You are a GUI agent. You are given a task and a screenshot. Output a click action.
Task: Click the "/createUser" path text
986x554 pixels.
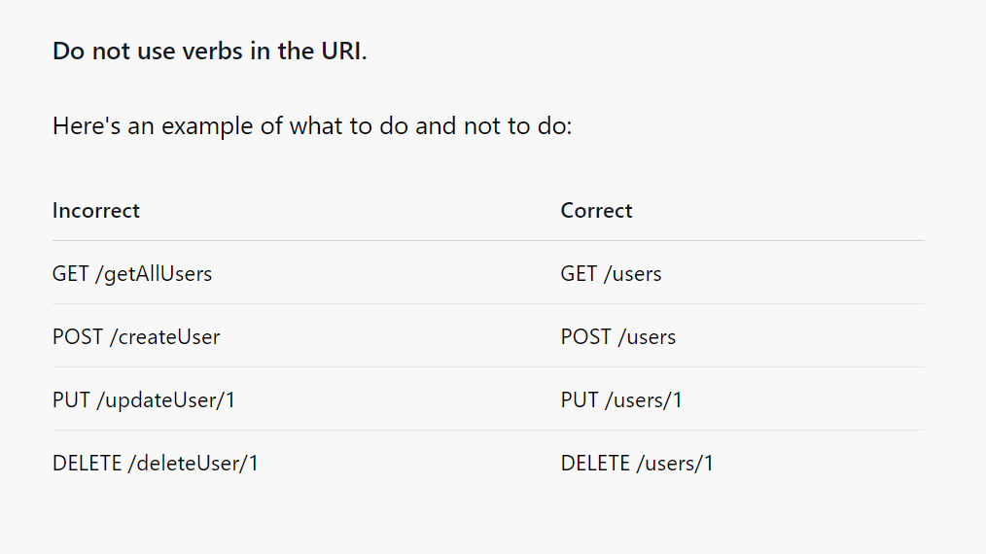tap(164, 337)
